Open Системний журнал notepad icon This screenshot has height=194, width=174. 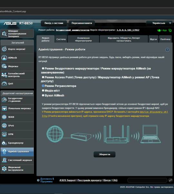(x=4, y=160)
